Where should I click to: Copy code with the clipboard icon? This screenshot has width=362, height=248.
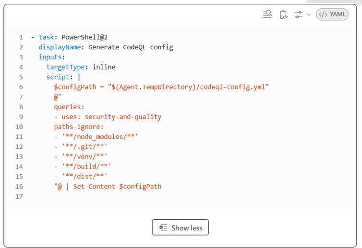point(284,14)
